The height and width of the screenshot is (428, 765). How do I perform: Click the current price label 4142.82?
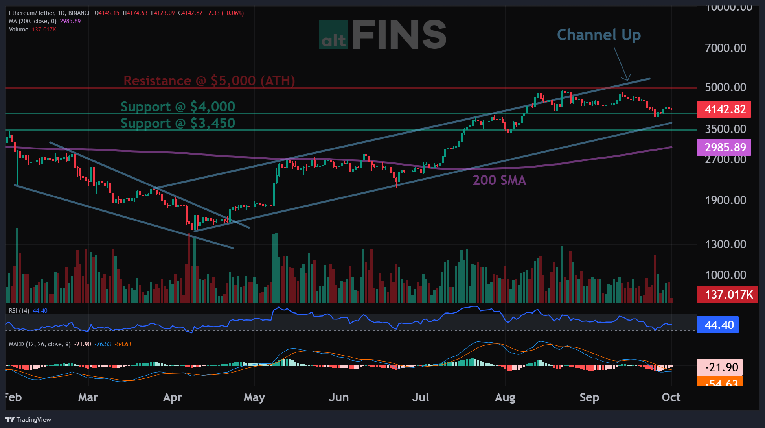coord(724,109)
